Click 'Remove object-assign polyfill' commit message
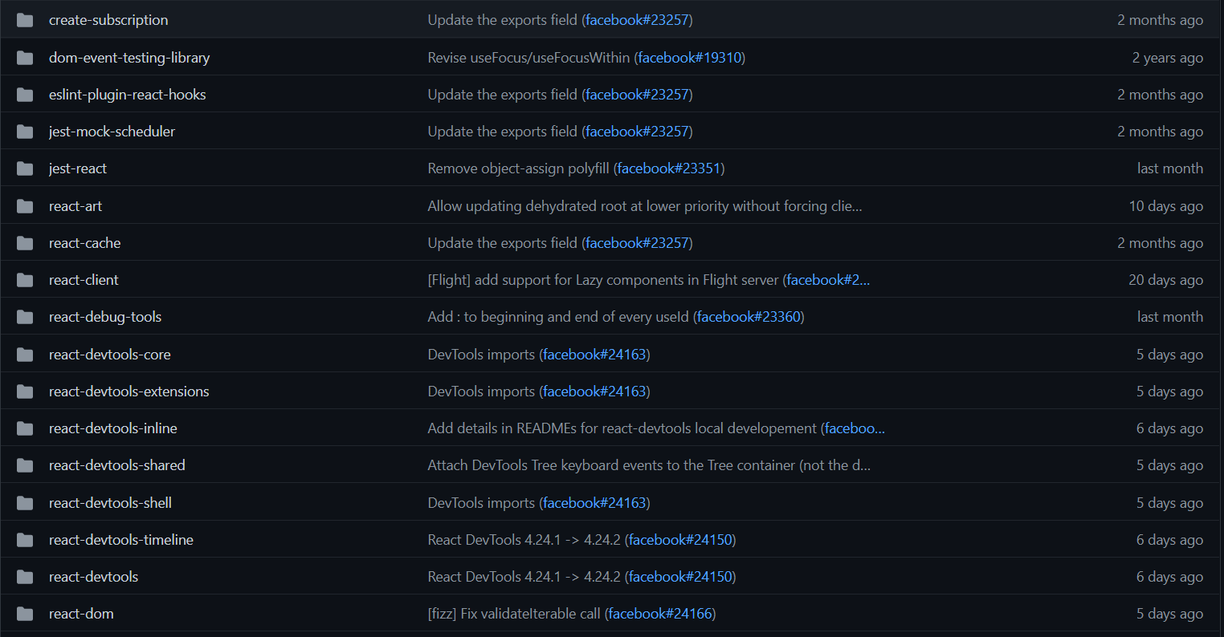 point(518,168)
